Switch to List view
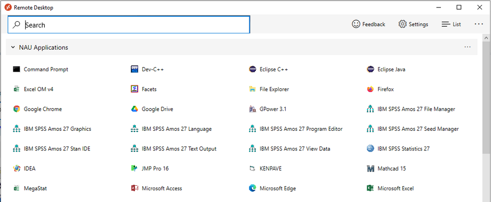Screen dimensions: 491x202 (451, 25)
